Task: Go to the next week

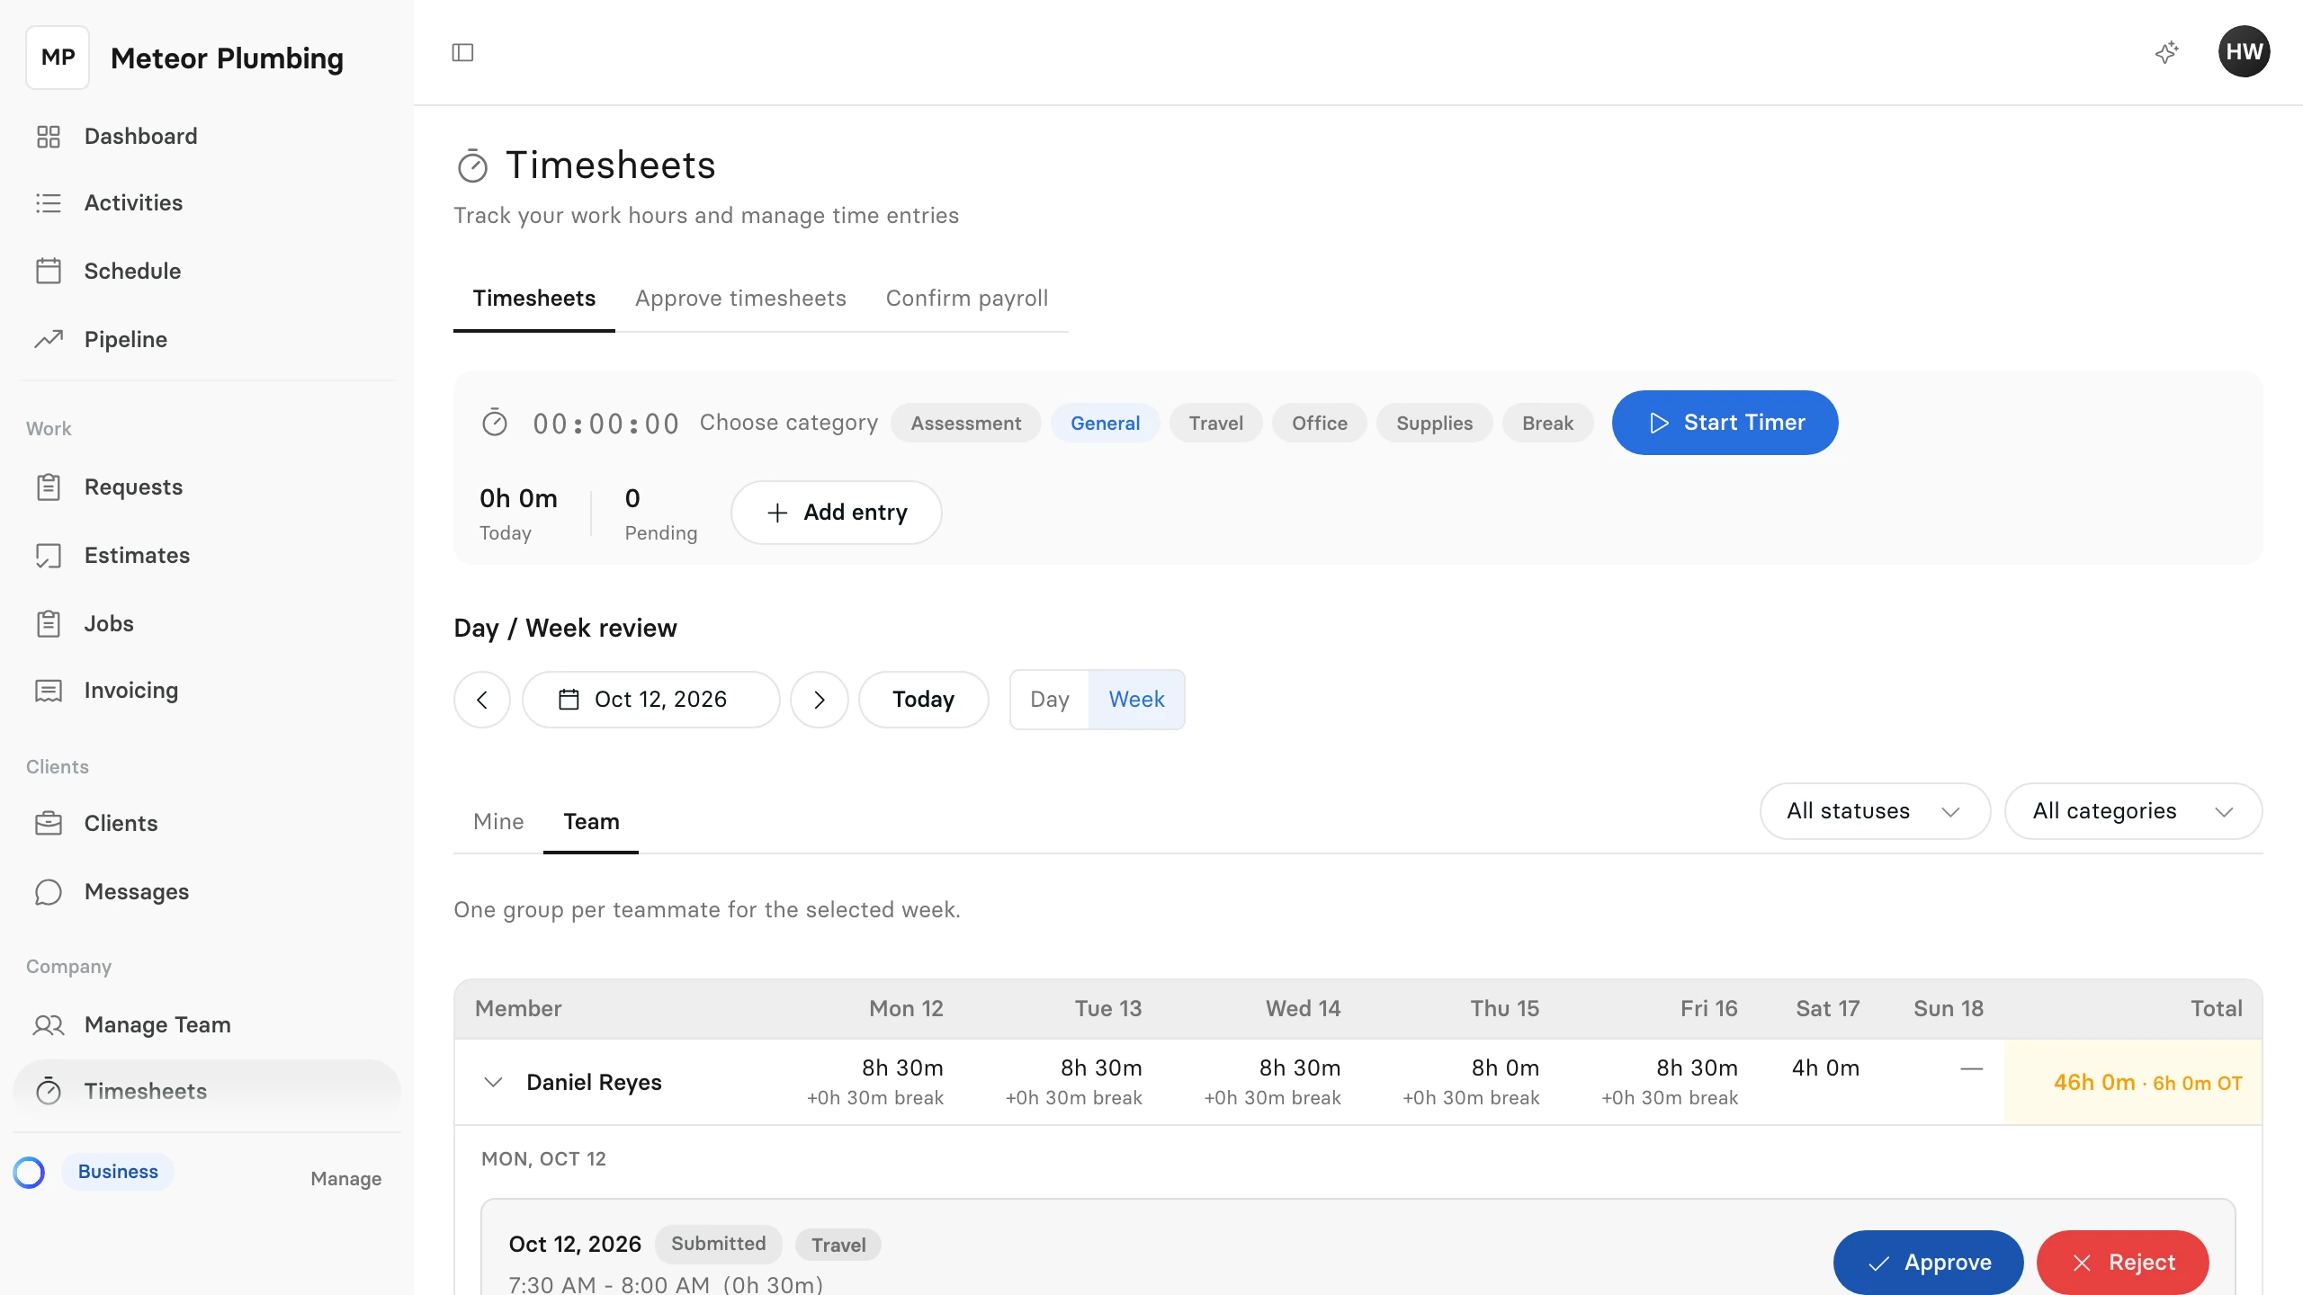Action: pyautogui.click(x=819, y=699)
